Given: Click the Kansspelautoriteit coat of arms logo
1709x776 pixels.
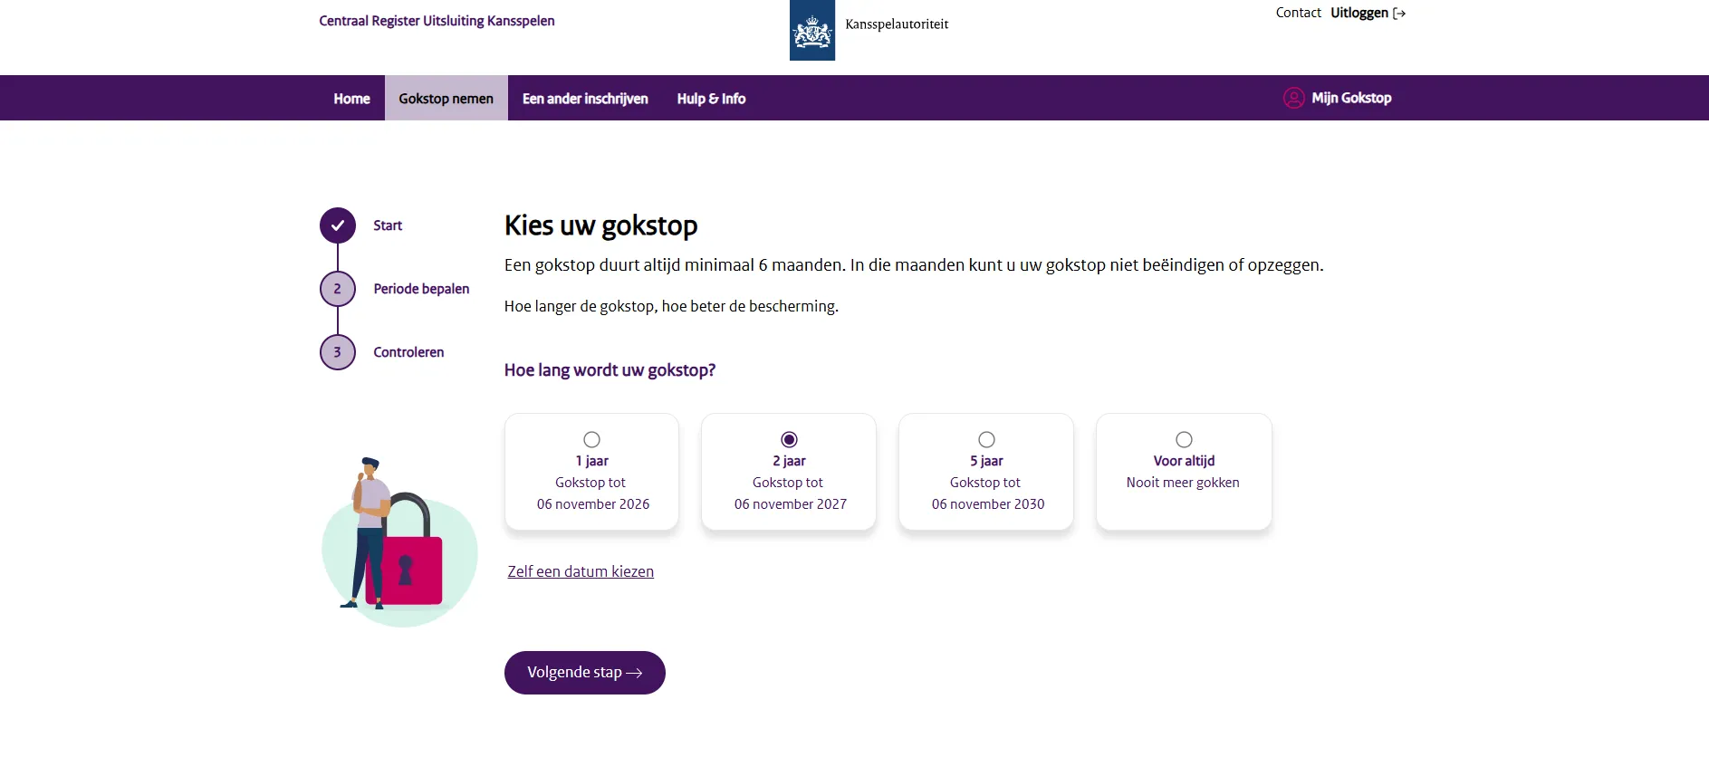Looking at the screenshot, I should [x=811, y=30].
